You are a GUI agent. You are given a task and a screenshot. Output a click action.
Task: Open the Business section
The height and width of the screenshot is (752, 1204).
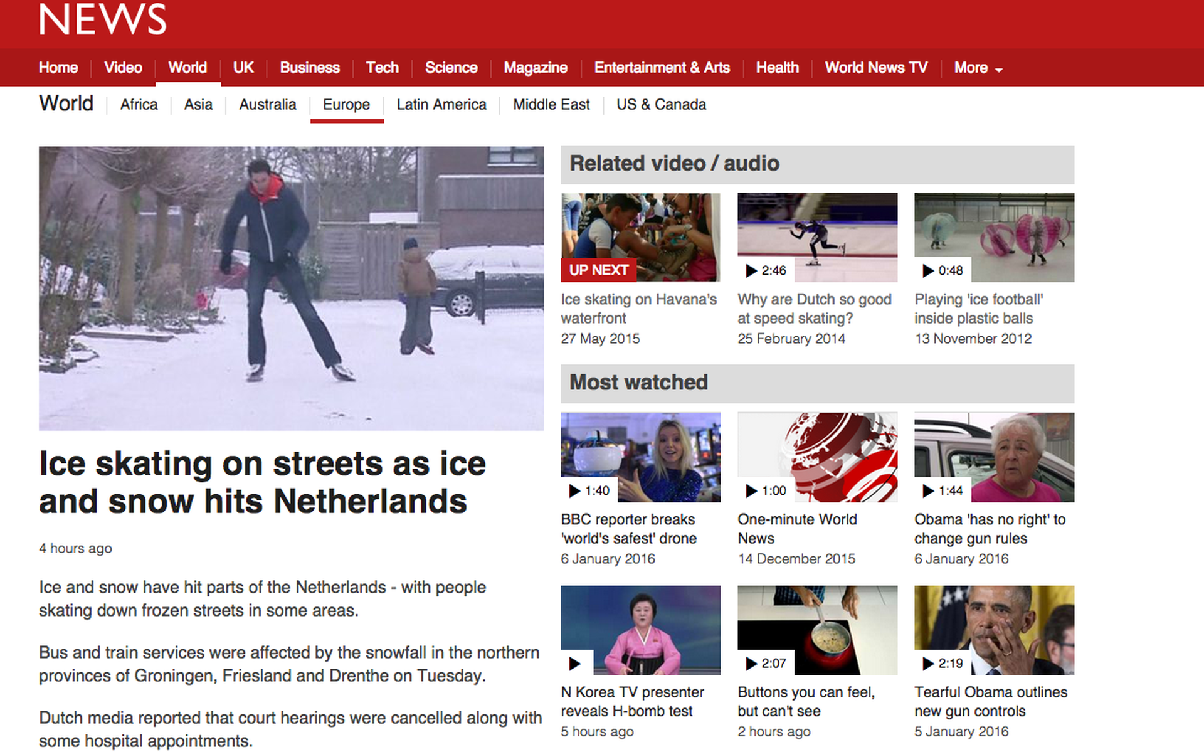pyautogui.click(x=310, y=68)
